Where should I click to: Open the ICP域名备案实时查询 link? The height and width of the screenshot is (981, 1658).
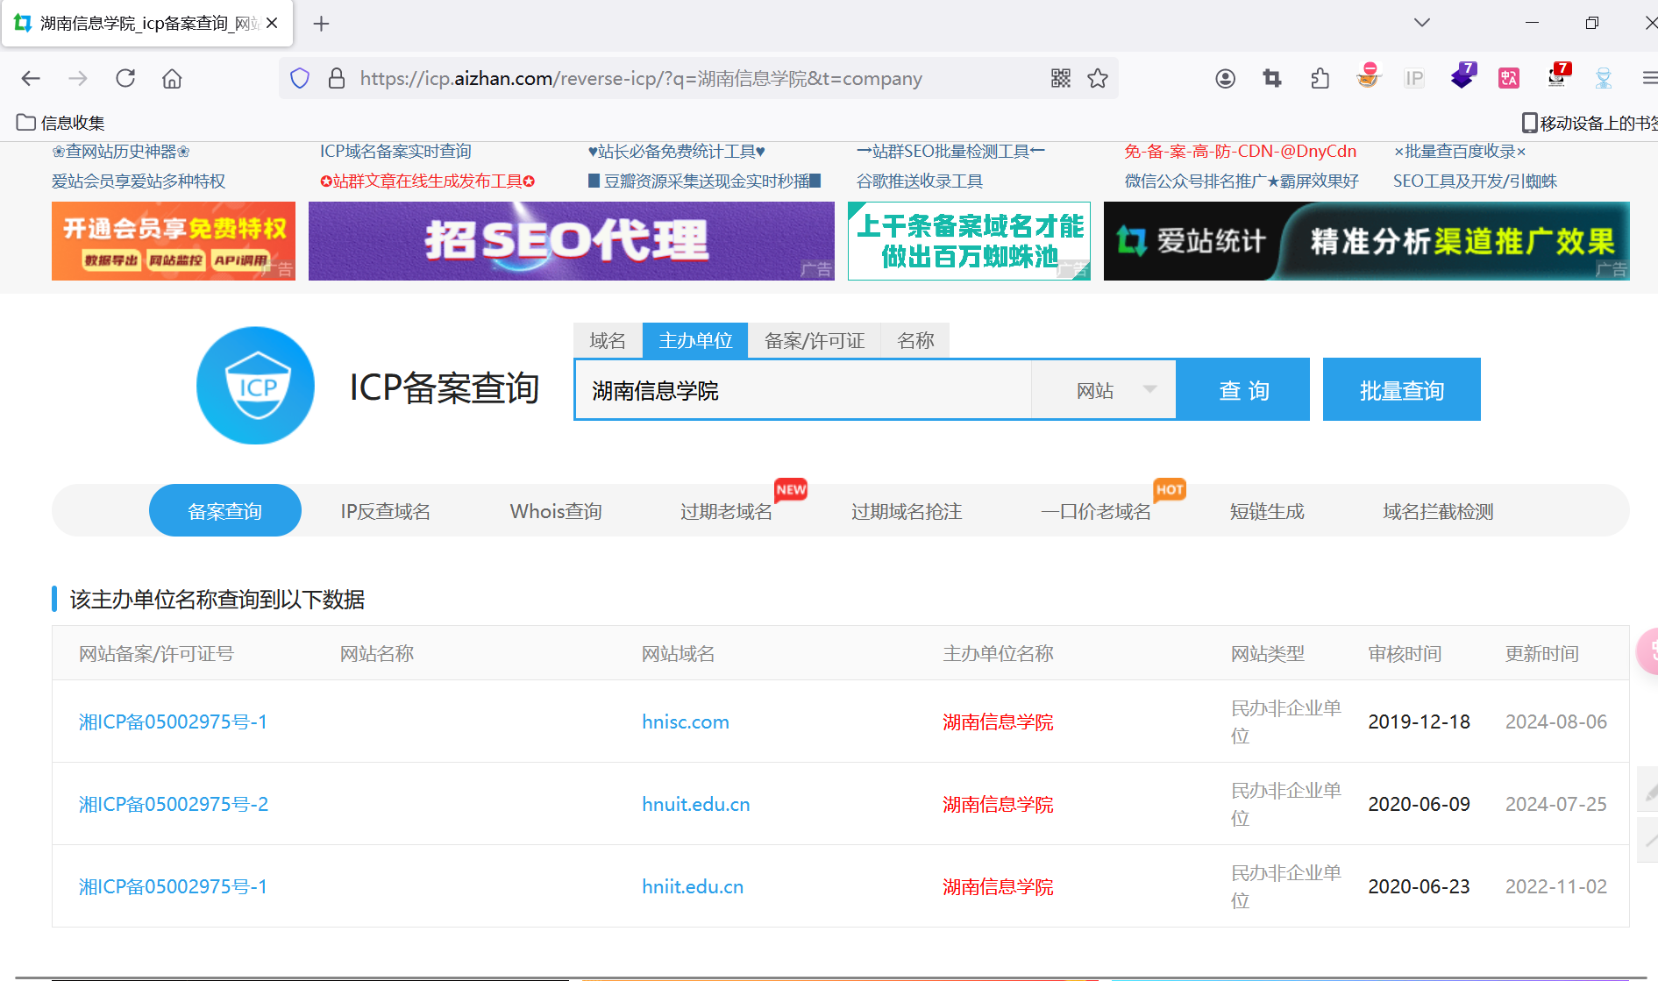pyautogui.click(x=395, y=152)
